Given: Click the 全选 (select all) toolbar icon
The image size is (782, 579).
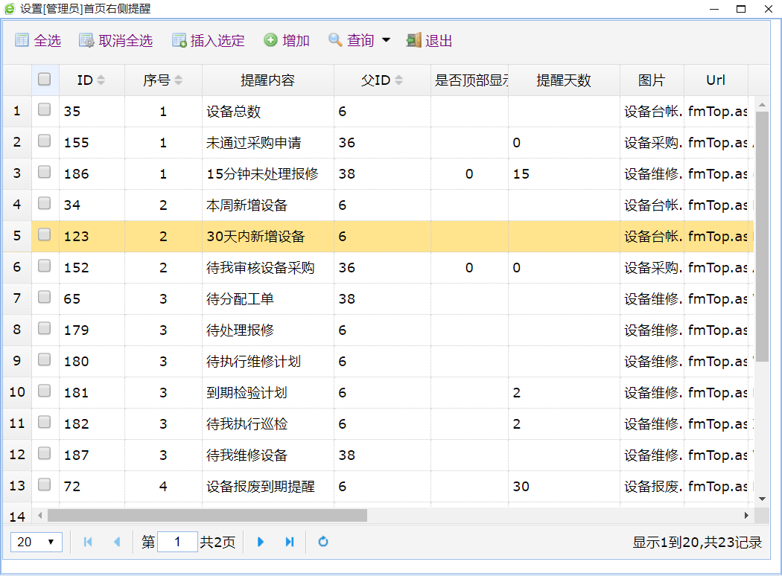Looking at the screenshot, I should click(22, 40).
